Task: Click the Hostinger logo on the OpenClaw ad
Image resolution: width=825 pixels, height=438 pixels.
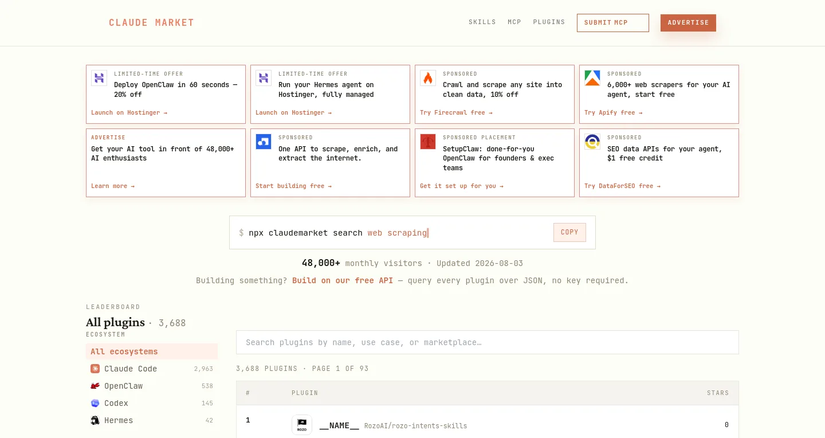Action: point(99,78)
